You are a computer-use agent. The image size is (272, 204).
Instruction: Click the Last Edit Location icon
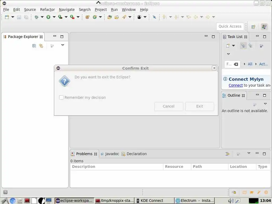click(189, 17)
